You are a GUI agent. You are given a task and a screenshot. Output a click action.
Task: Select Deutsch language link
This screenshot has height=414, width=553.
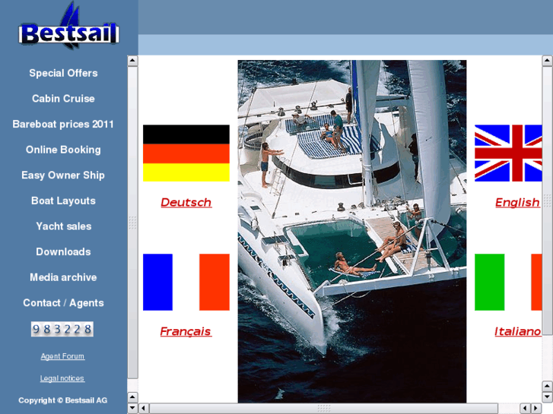[186, 202]
